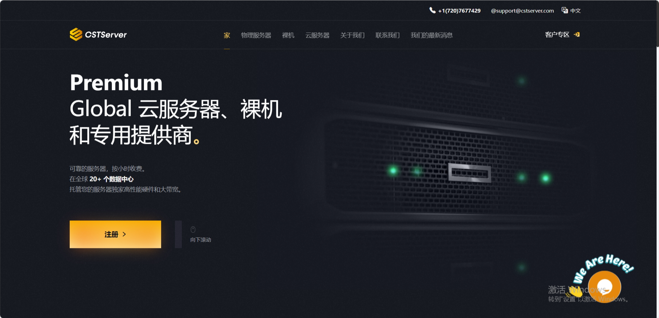Click the support@cstserver.com email link
The width and height of the screenshot is (659, 318).
click(522, 11)
